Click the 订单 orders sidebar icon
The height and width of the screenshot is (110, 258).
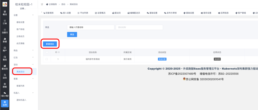coord(5,22)
